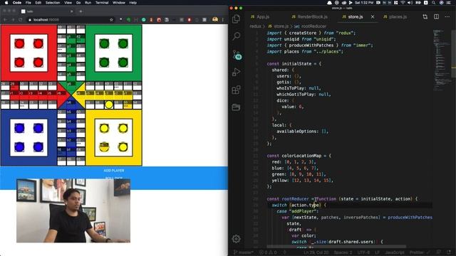Click the ROLL DICE button

(x=114, y=177)
